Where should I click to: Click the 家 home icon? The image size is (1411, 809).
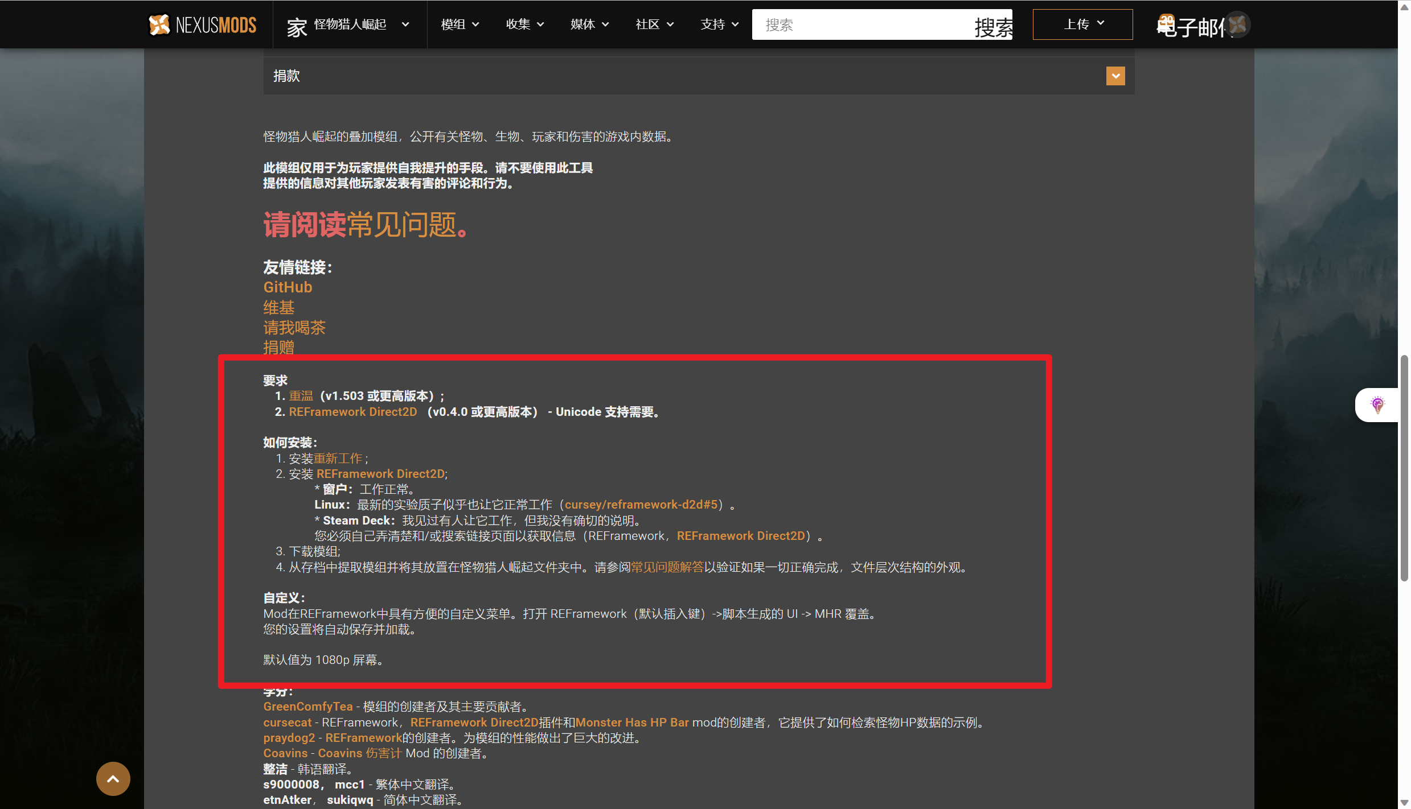pos(297,27)
